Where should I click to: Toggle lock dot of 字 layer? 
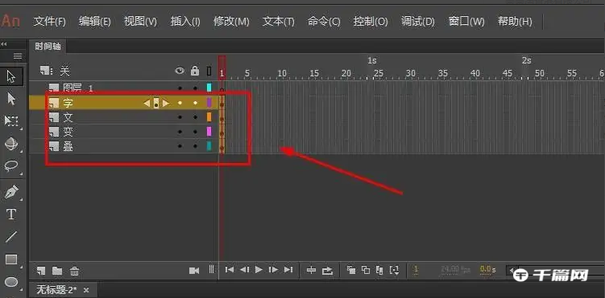195,103
